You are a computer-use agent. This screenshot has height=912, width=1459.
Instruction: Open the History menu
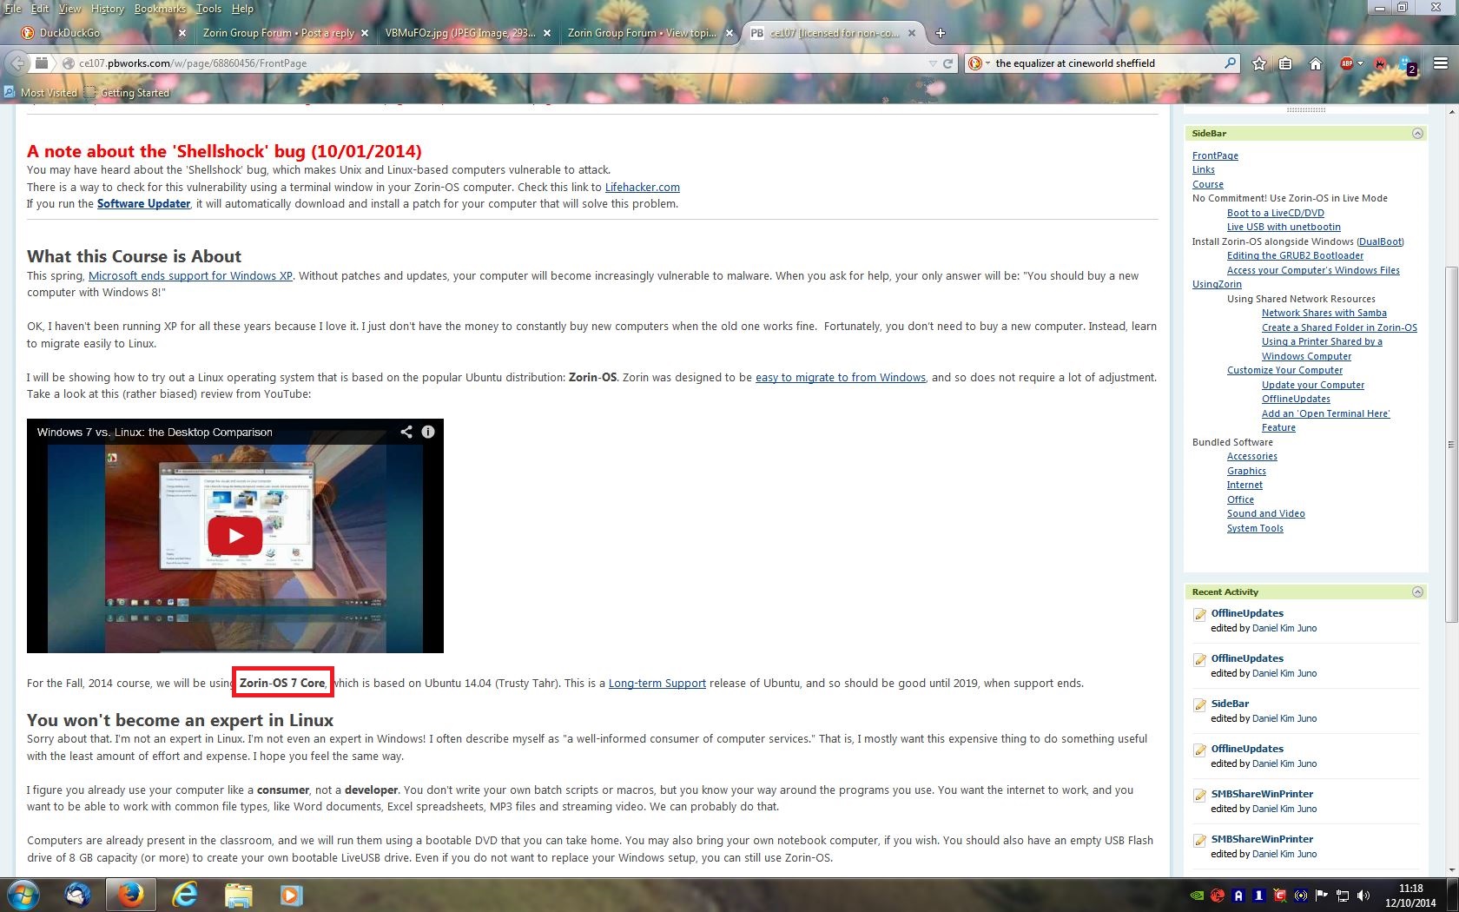tap(108, 9)
